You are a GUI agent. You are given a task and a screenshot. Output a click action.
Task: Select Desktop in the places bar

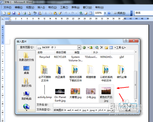tap(26, 70)
